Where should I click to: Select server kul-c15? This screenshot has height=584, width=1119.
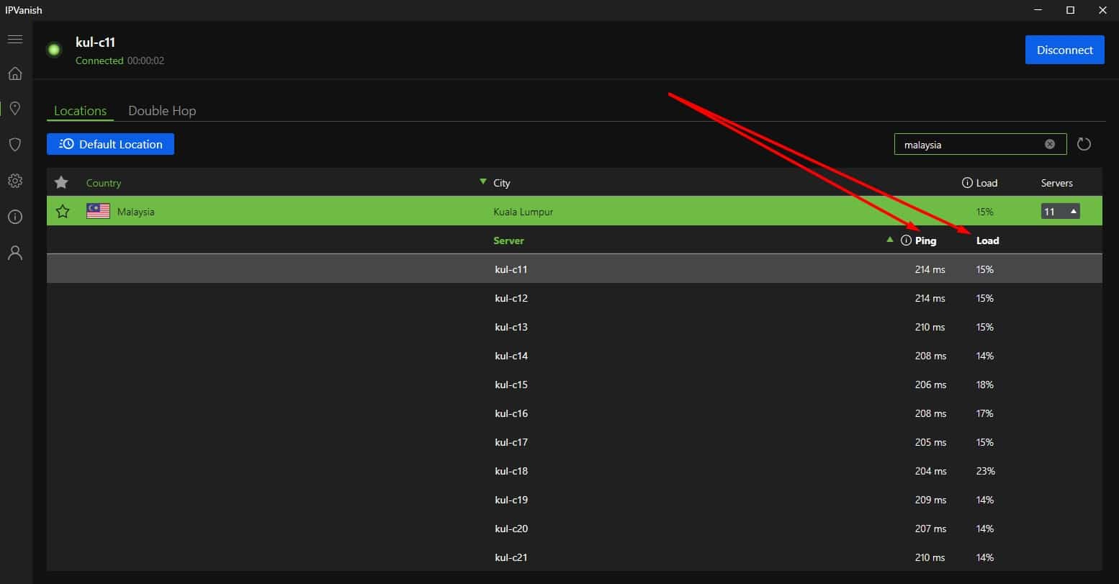pos(575,384)
